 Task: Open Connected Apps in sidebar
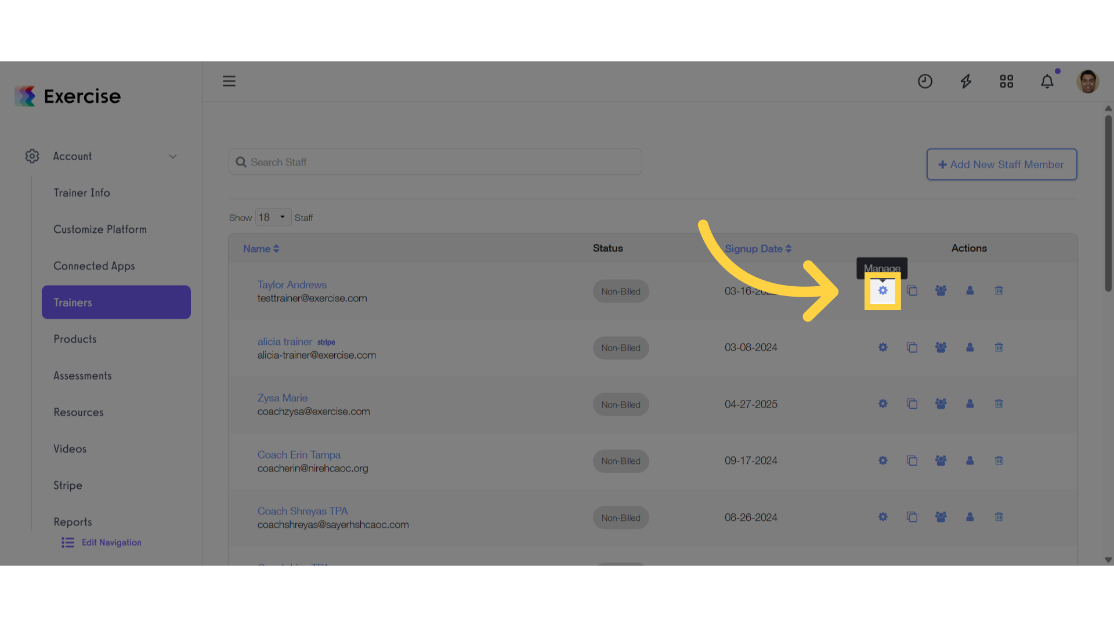pyautogui.click(x=94, y=266)
